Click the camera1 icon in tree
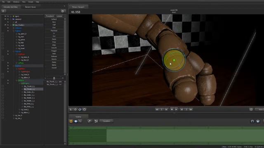Screen dimensions: 264x148 (x=14, y=19)
